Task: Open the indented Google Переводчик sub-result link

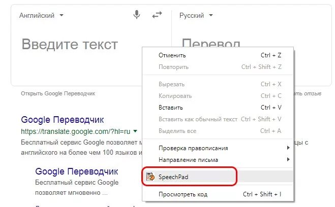Action: 76,171
